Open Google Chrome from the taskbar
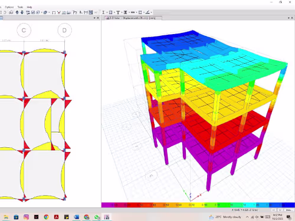The image size is (295, 221). [46, 217]
